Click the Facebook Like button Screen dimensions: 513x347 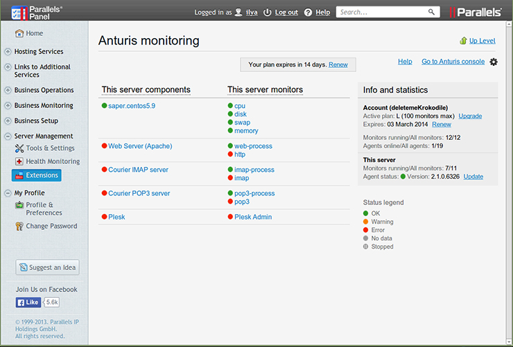[x=28, y=303]
